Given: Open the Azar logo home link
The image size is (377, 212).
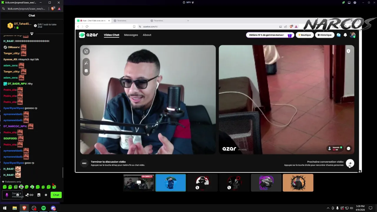Looking at the screenshot, I should 88,35.
